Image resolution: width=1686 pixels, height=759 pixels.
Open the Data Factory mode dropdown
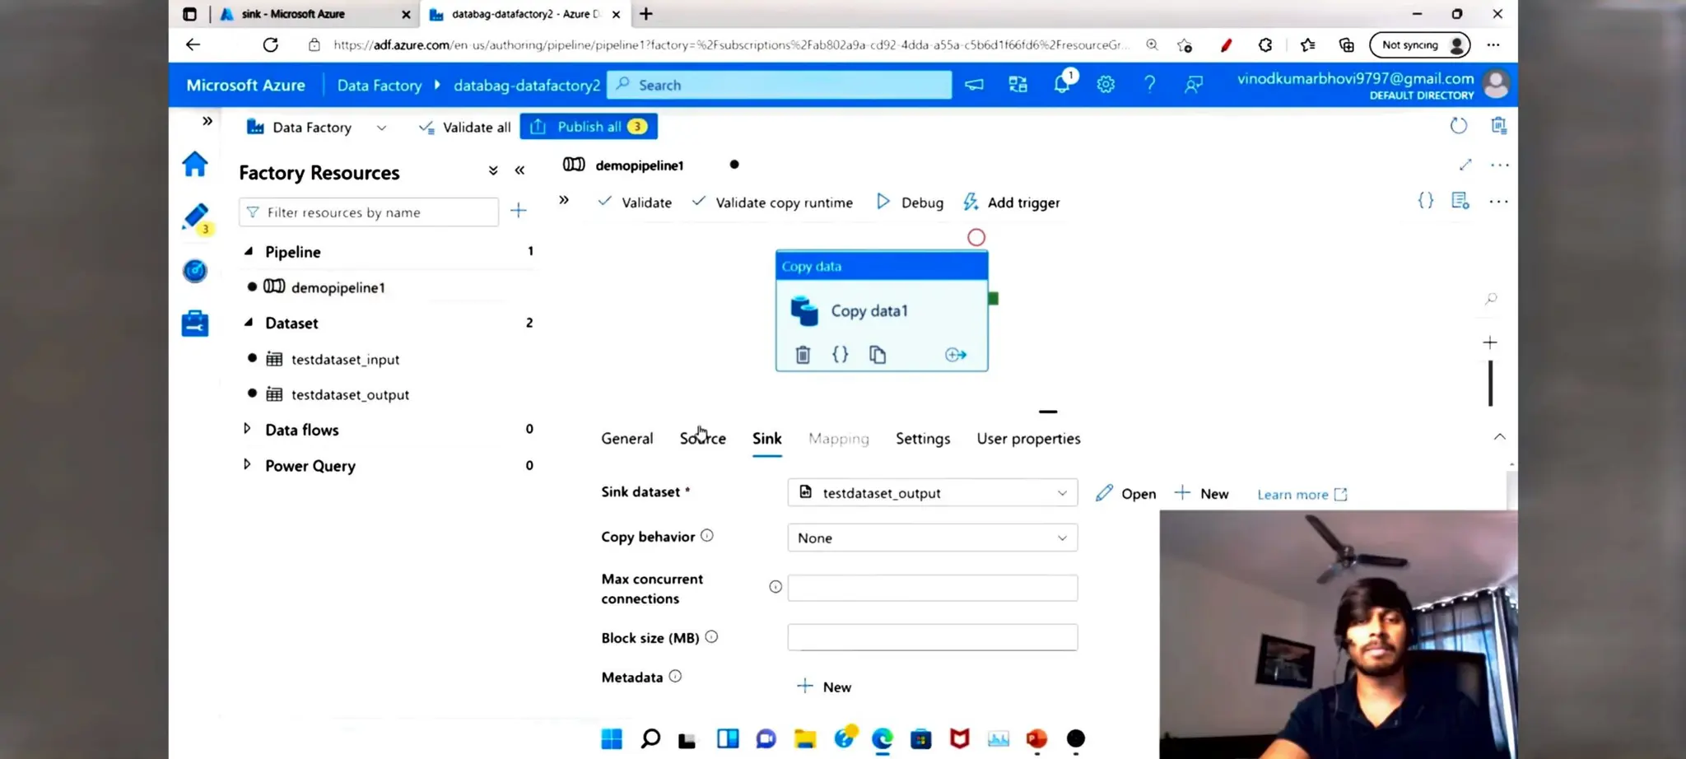pos(381,128)
